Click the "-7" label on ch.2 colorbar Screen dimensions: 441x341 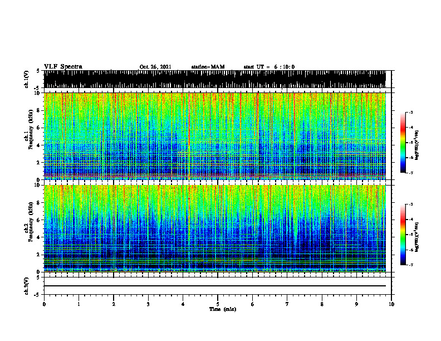410,265
